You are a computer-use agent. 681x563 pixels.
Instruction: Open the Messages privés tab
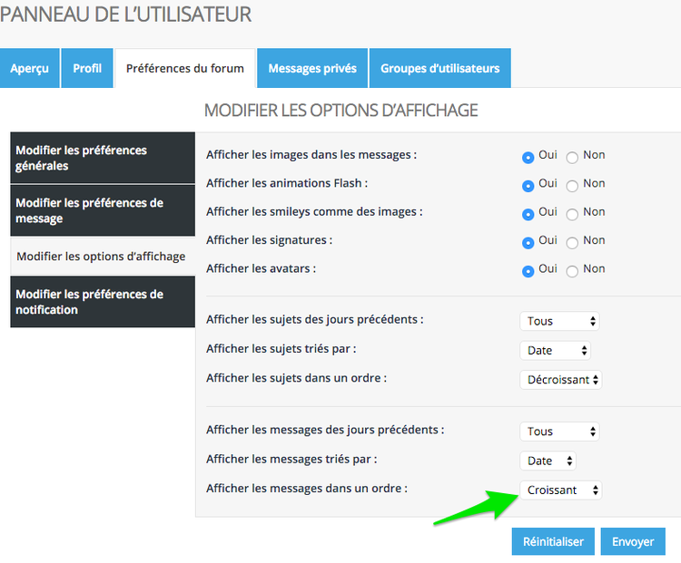(312, 68)
